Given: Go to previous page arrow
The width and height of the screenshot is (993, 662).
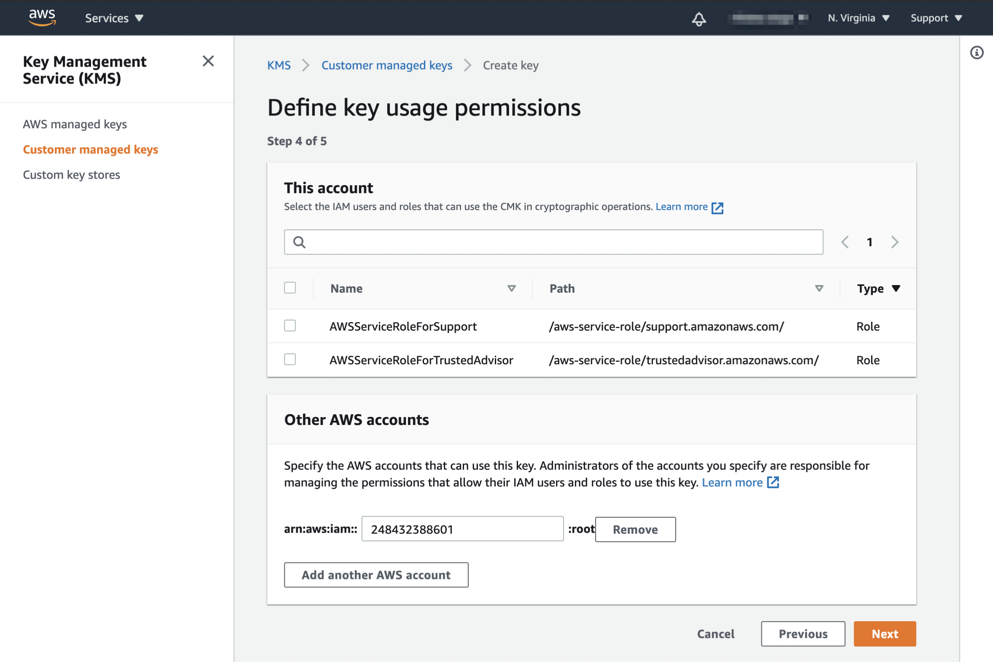Looking at the screenshot, I should [x=845, y=242].
